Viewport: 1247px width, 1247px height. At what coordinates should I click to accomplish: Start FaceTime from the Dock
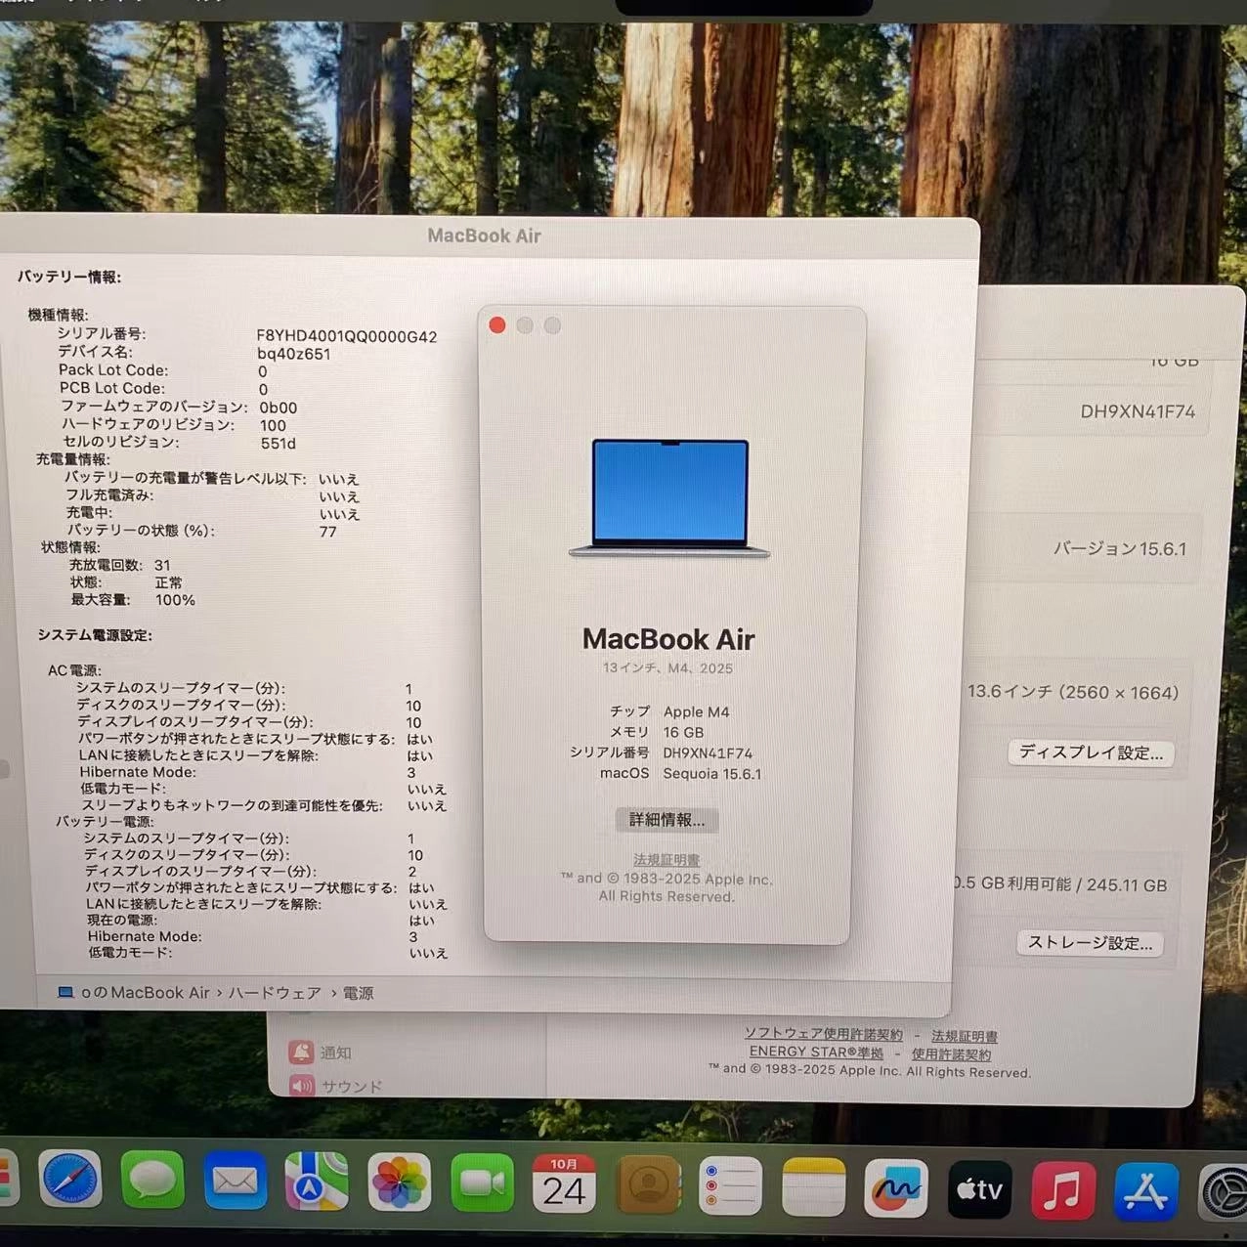[x=482, y=1182]
